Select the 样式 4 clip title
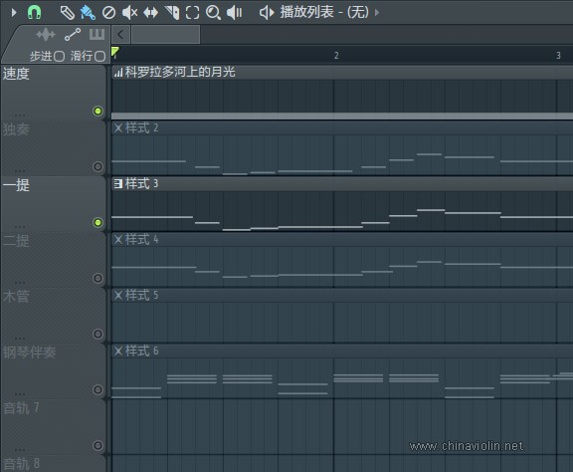The height and width of the screenshot is (472, 573). point(142,240)
